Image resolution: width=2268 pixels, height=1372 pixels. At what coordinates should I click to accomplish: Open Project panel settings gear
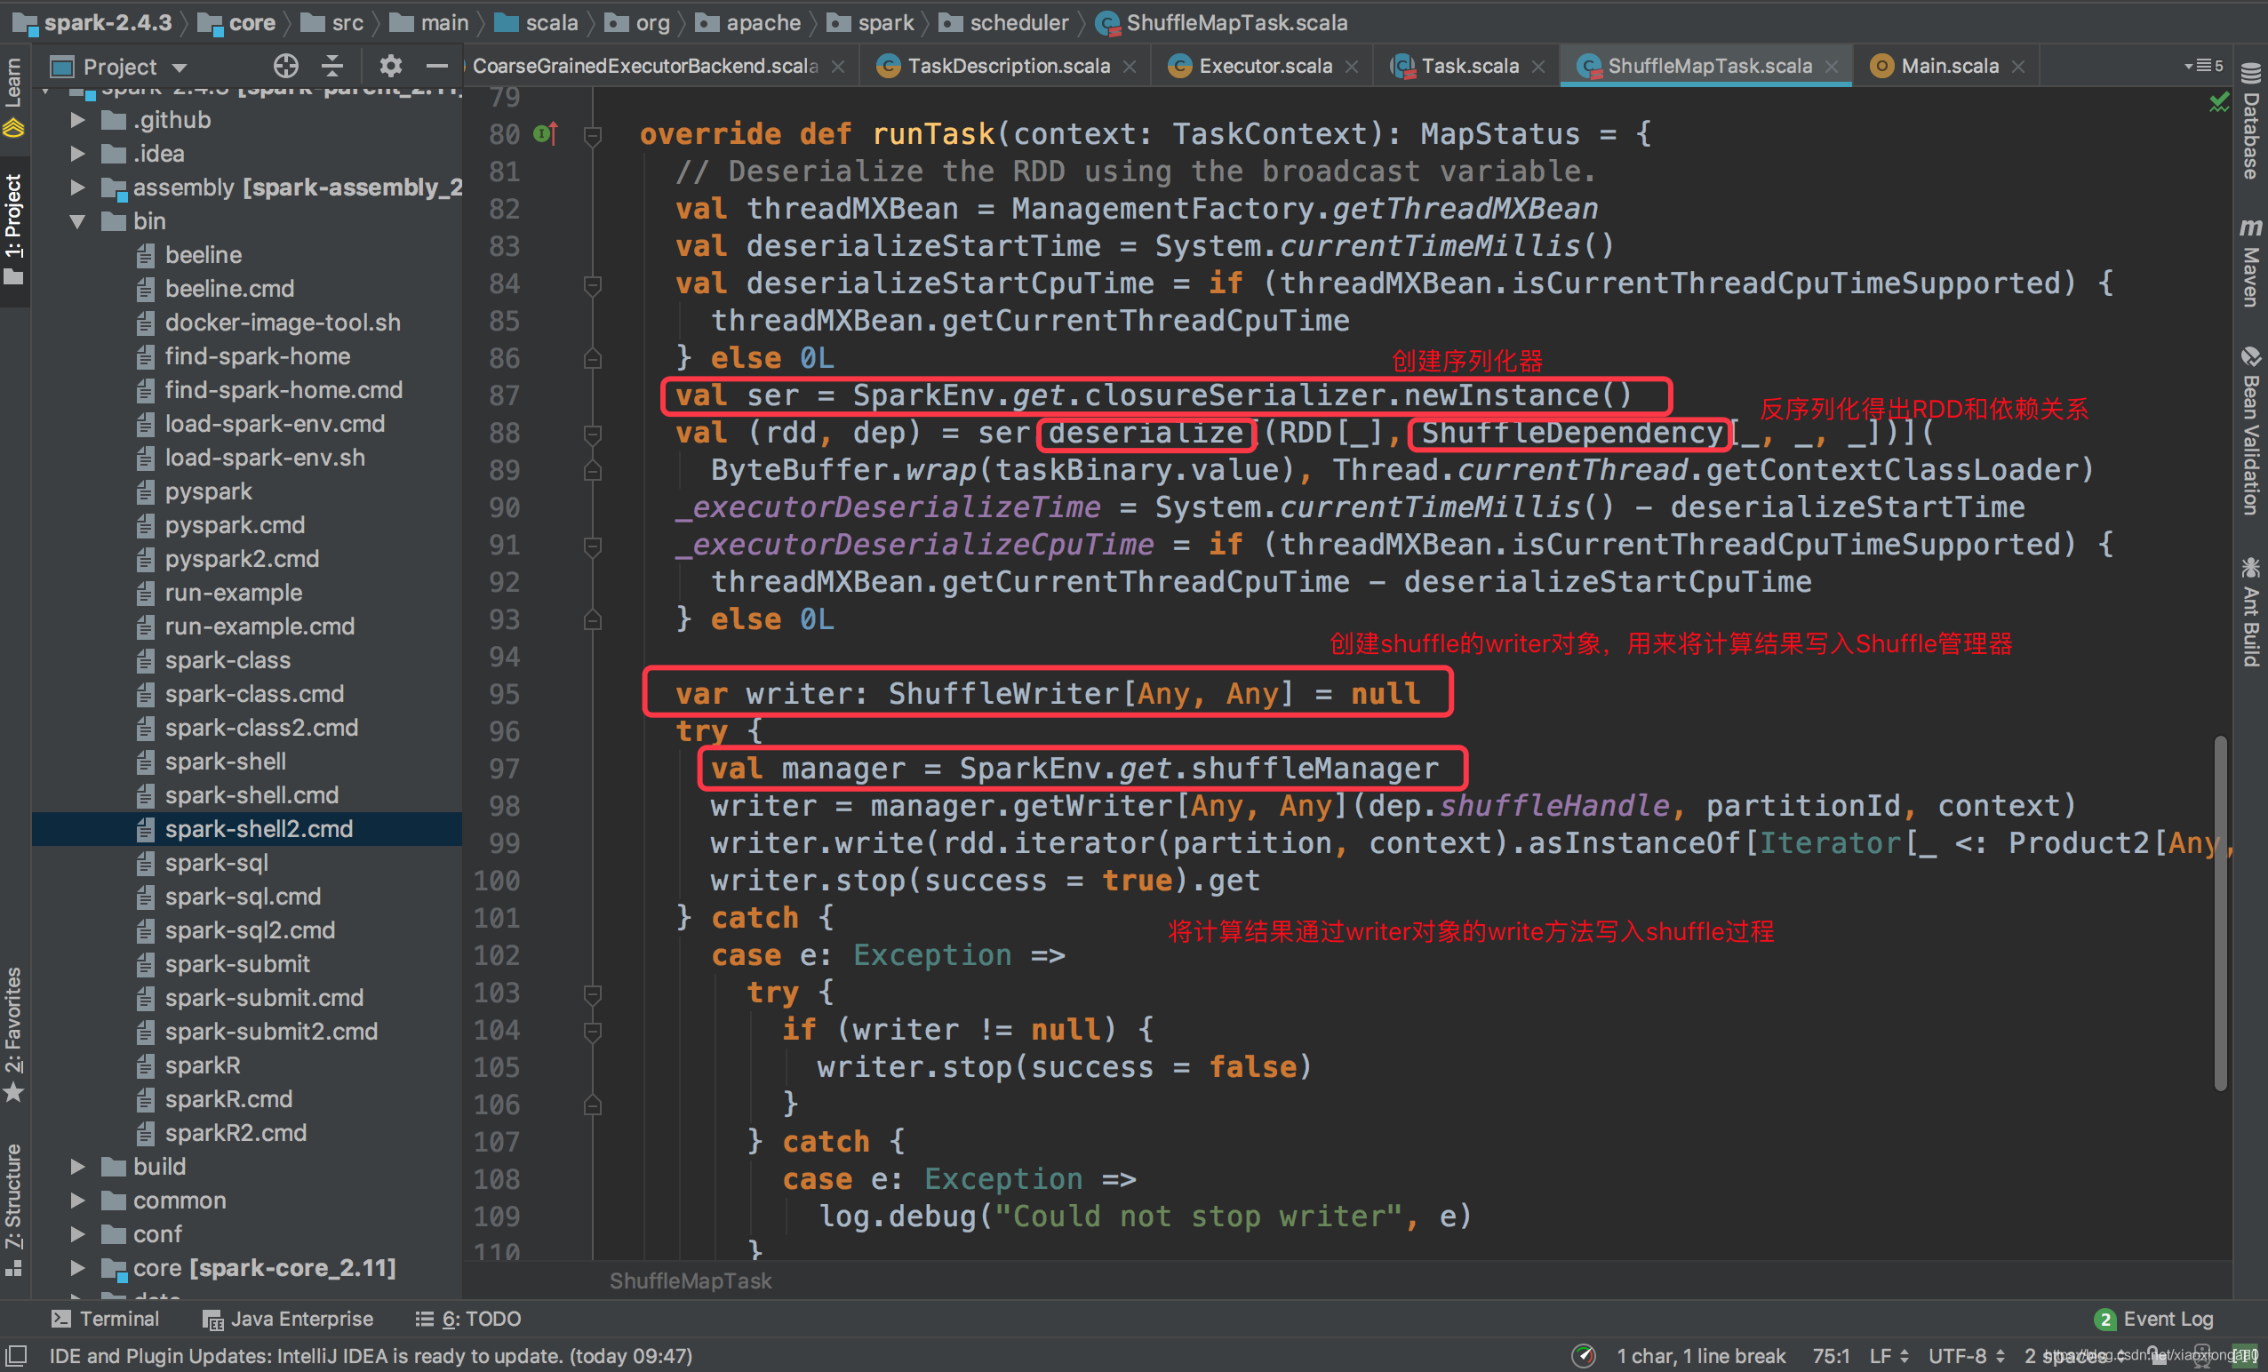point(390,66)
